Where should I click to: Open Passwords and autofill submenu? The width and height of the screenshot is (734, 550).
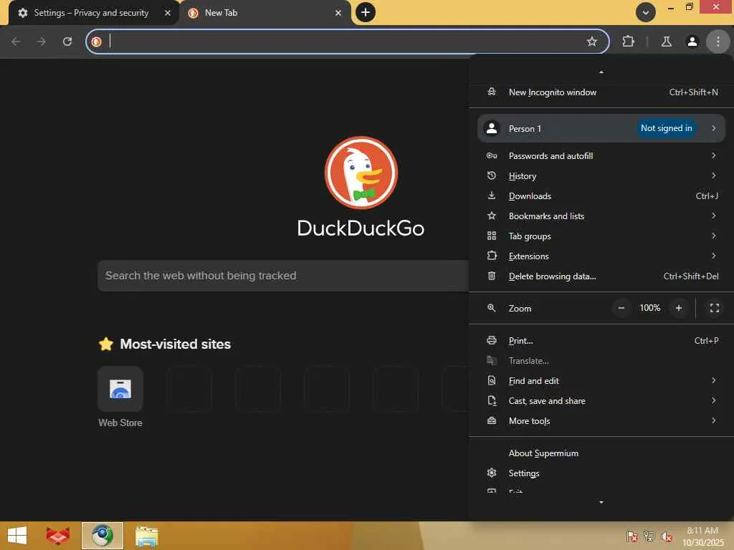tap(601, 155)
